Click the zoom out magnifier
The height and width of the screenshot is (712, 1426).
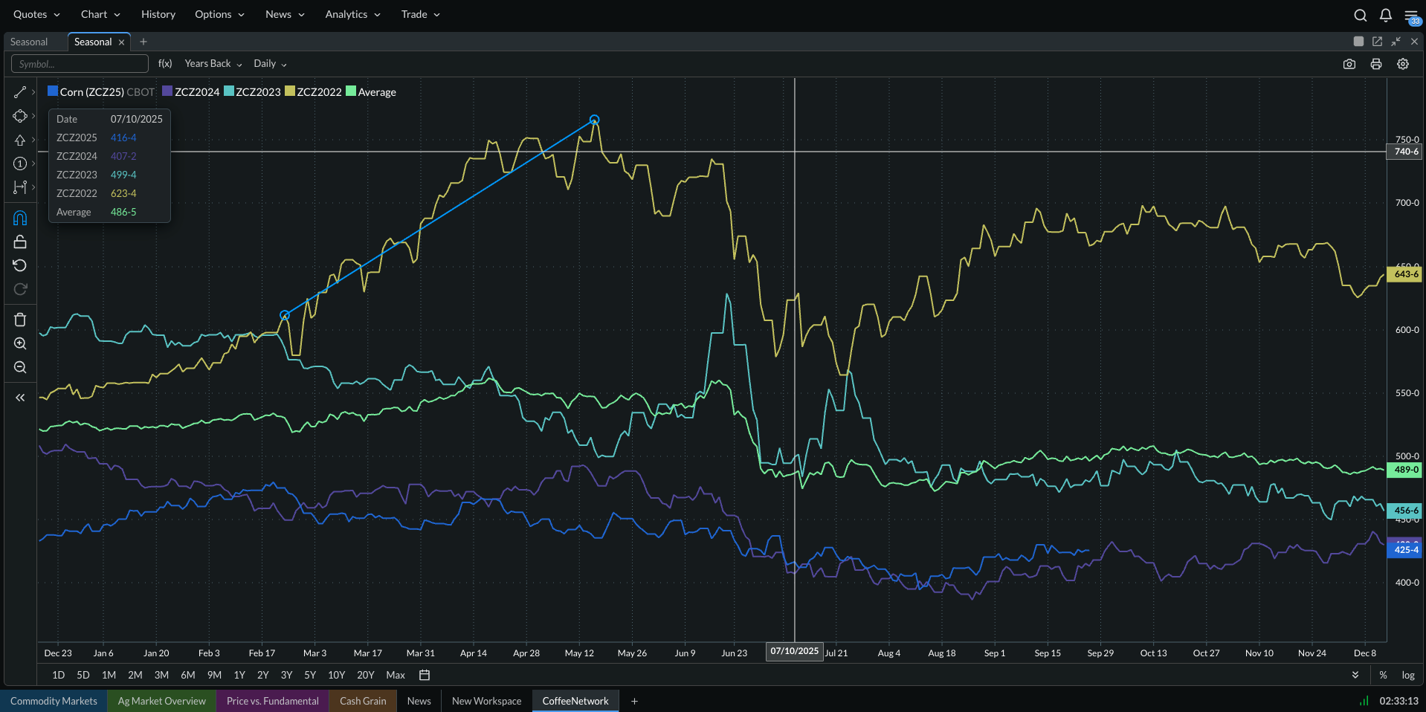pyautogui.click(x=20, y=367)
